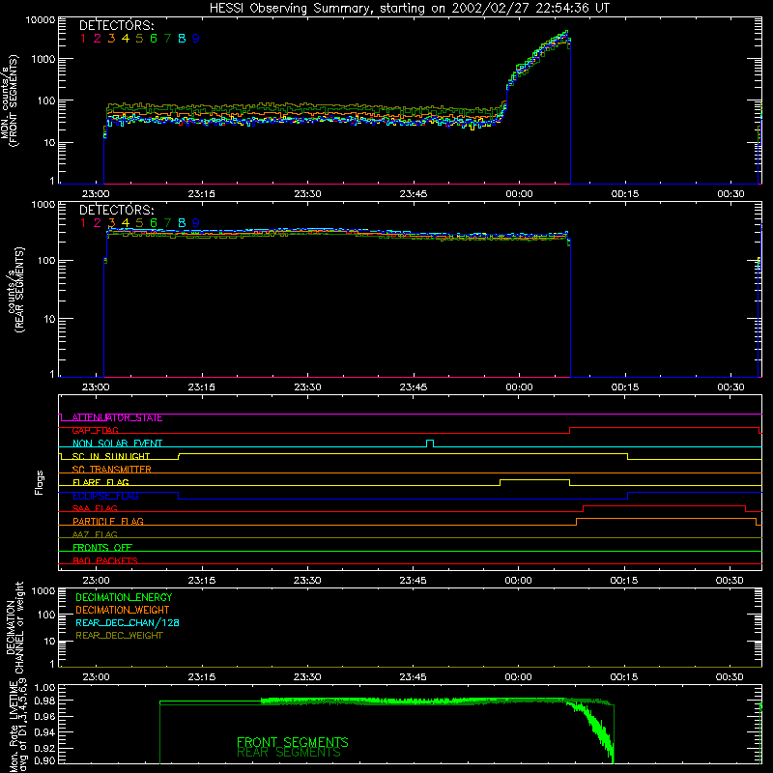Click the HESSI Observing Summary title text

click(x=409, y=9)
